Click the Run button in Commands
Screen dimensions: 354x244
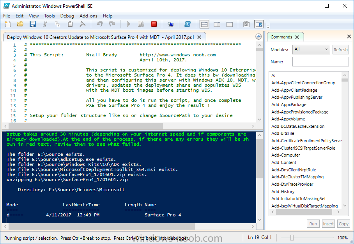click(313, 224)
